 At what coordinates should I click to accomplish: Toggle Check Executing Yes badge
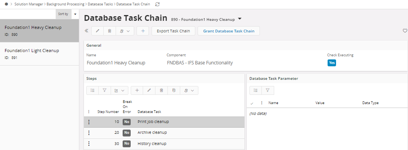click(x=332, y=63)
